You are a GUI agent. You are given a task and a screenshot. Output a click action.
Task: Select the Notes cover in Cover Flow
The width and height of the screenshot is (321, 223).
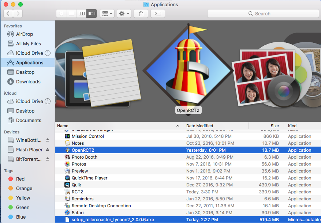click(111, 73)
